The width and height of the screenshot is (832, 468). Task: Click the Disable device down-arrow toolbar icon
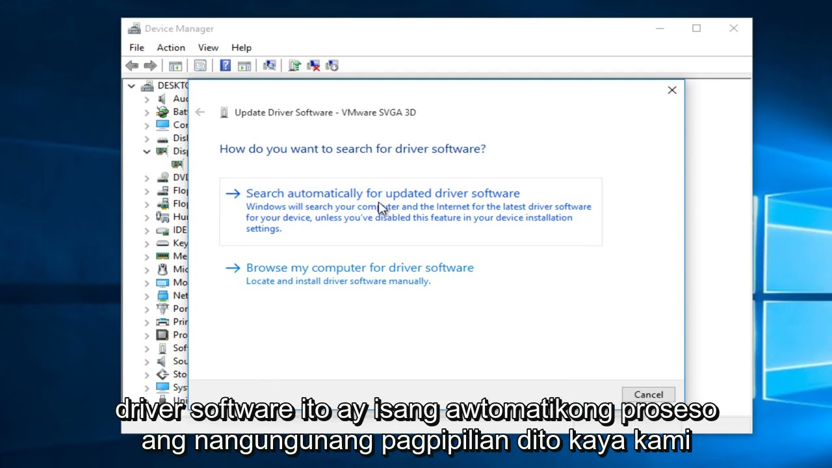[332, 66]
